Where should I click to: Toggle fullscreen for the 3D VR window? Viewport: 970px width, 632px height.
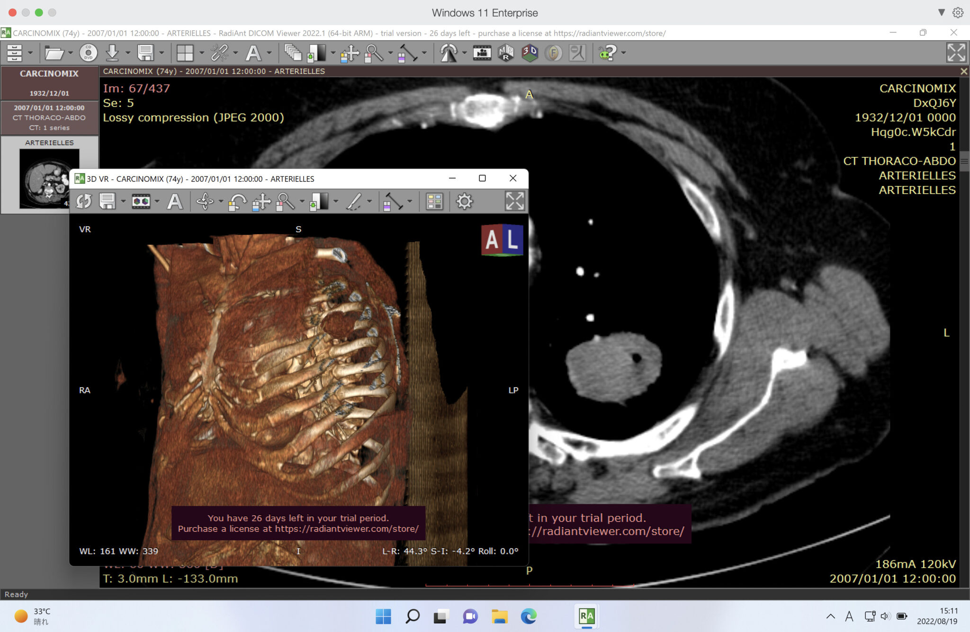coord(514,202)
